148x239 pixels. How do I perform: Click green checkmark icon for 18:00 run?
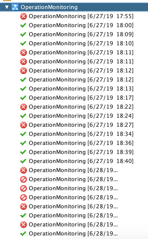tap(23, 25)
